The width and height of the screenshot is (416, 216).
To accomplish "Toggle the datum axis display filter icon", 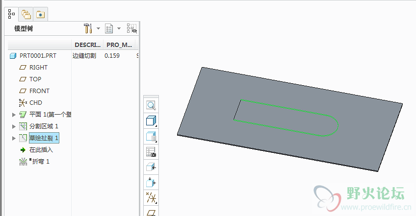I will pyautogui.click(x=151, y=198).
